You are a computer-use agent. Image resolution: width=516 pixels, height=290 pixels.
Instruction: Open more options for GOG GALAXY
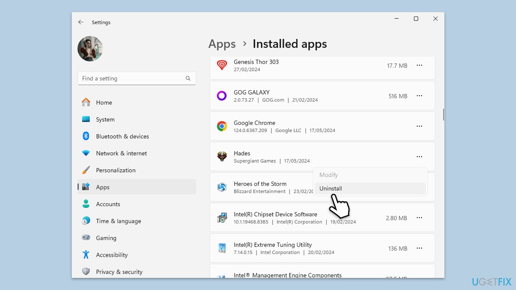(419, 96)
